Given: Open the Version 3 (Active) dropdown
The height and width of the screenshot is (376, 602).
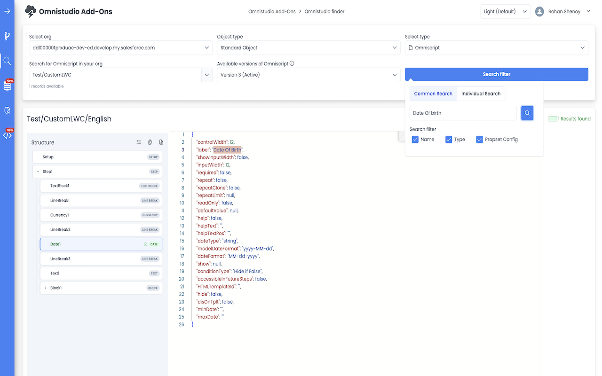Looking at the screenshot, I should tap(309, 75).
